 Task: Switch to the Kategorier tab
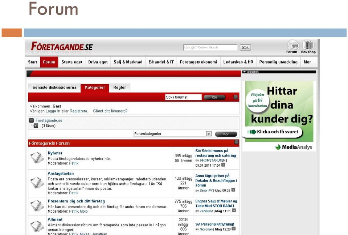point(95,88)
